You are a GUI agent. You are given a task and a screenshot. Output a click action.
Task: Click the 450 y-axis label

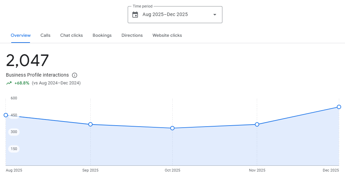[x=14, y=115]
